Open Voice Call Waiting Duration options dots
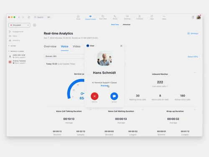This screenshot has height=157, width=209. point(143,110)
